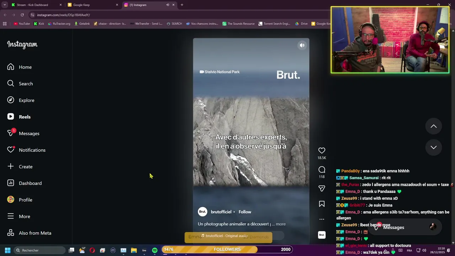Open File Explorer from taskbar
The width and height of the screenshot is (455, 256).
pos(134,250)
